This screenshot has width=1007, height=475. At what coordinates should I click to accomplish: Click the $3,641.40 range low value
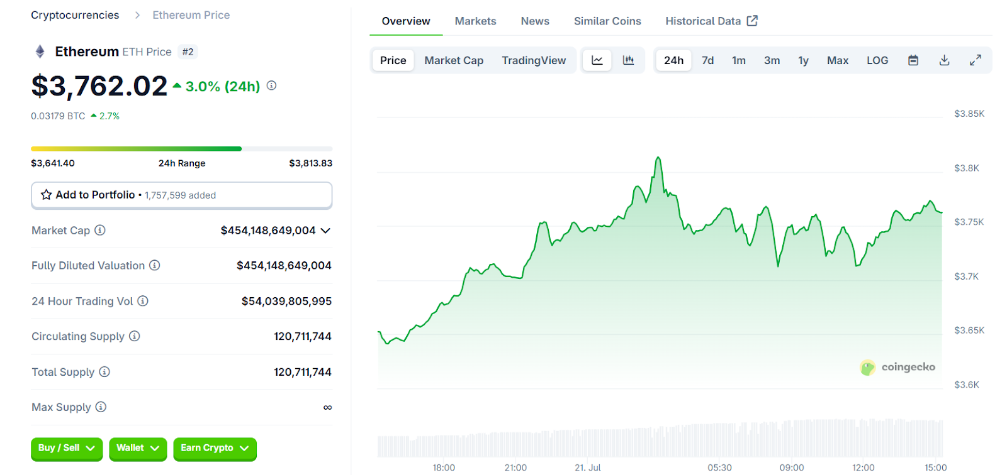pos(53,163)
